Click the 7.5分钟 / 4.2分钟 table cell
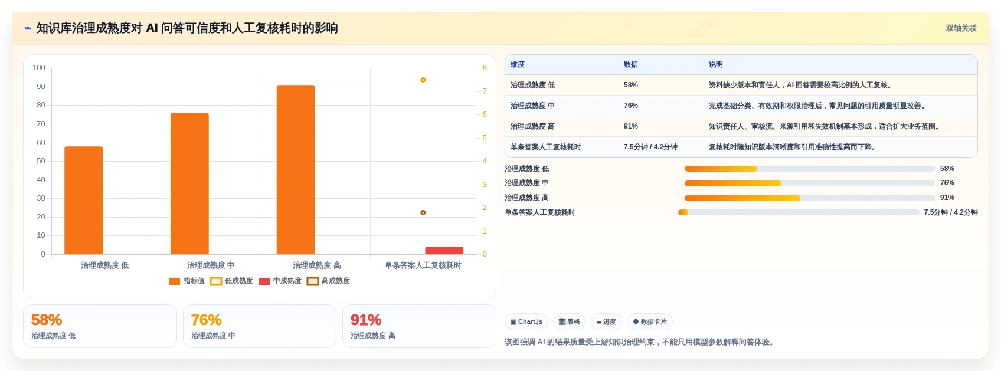Image resolution: width=1001 pixels, height=371 pixels. [650, 147]
